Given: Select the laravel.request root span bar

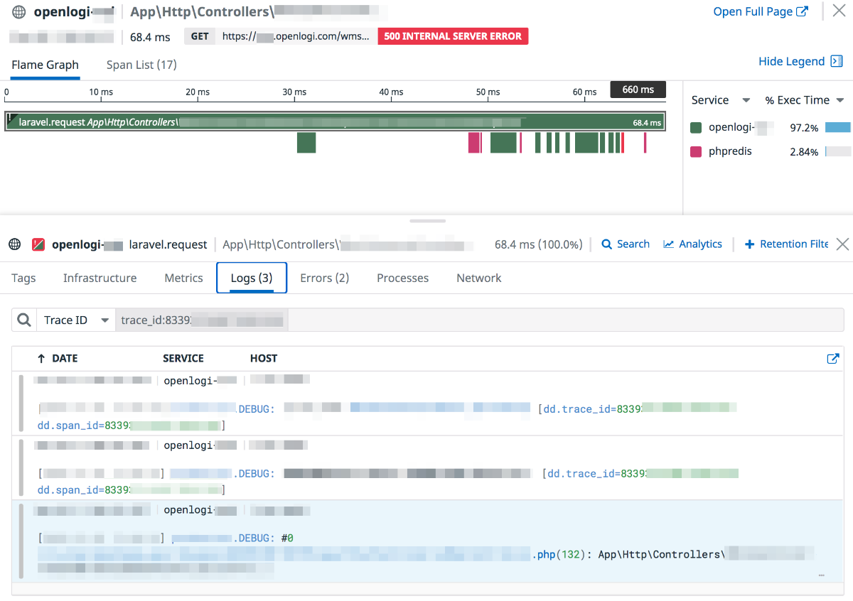Looking at the screenshot, I should click(335, 122).
